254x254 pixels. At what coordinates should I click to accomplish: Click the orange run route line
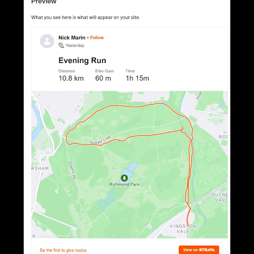(130, 106)
